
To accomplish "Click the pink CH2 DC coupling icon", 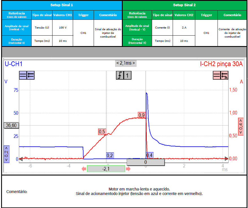I will pos(217,75).
